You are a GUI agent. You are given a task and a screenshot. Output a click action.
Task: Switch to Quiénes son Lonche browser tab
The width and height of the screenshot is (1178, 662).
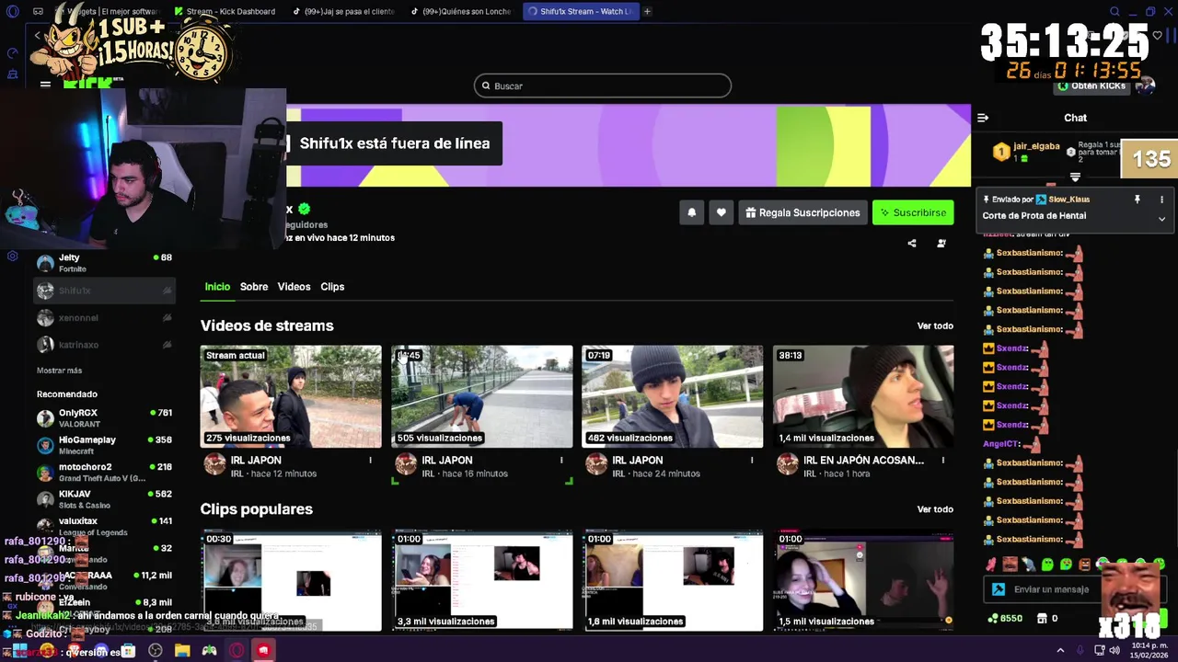coord(460,11)
